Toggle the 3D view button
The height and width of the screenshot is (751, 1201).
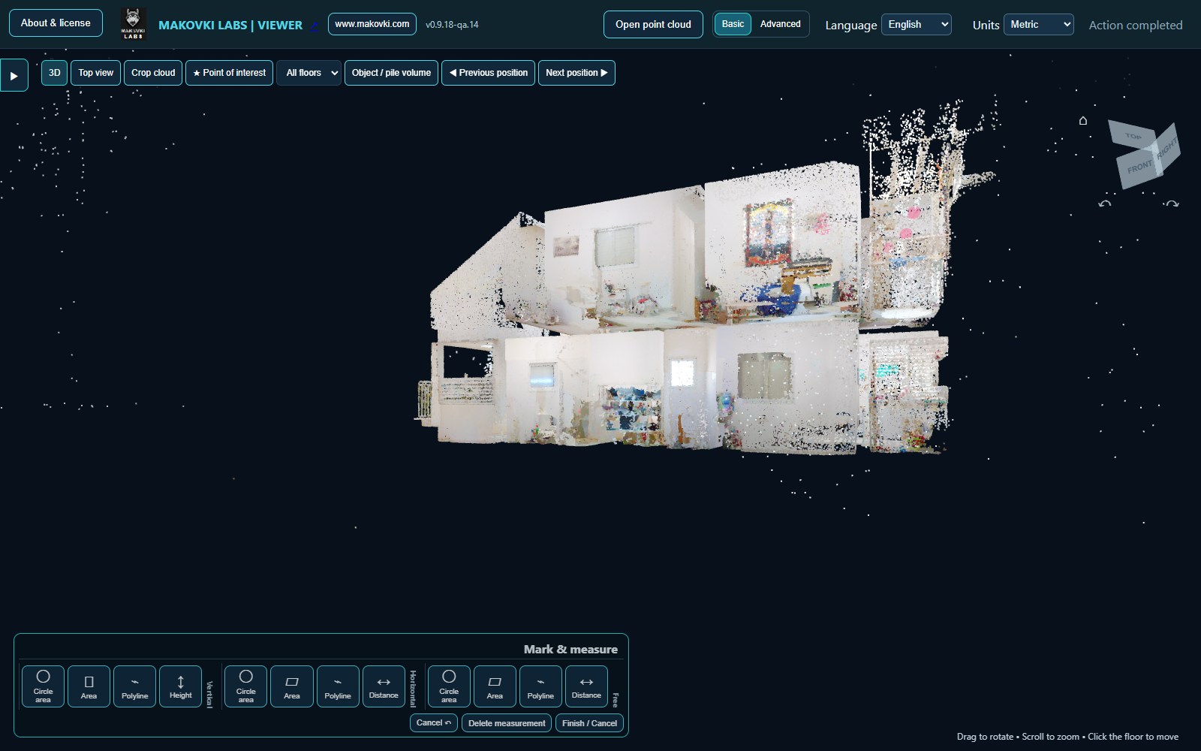pos(54,73)
